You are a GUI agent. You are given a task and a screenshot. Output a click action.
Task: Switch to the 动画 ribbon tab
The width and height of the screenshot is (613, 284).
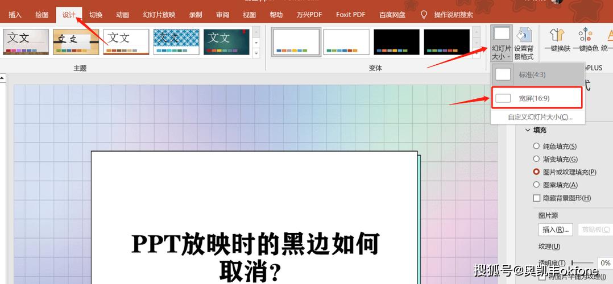coord(122,15)
